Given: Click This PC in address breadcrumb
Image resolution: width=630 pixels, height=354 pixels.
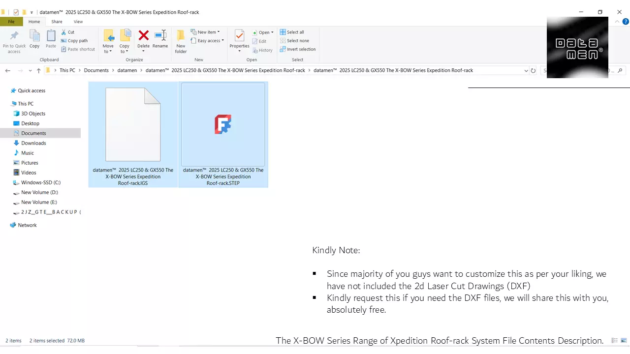Looking at the screenshot, I should [x=67, y=70].
